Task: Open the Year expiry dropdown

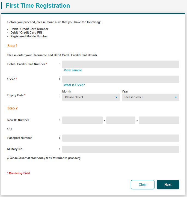Action: (150, 97)
